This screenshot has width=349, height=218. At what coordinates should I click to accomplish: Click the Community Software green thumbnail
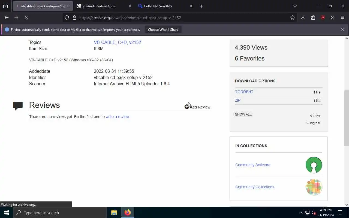click(x=314, y=165)
